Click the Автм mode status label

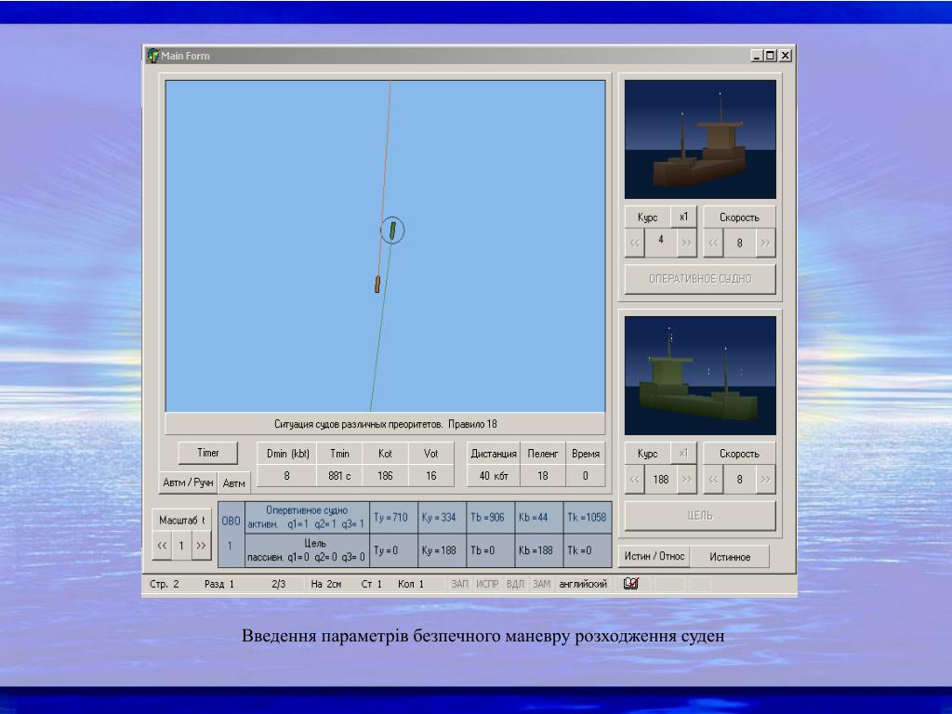[233, 483]
